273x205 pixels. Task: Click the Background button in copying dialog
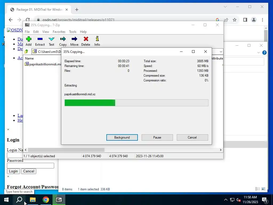click(x=122, y=137)
